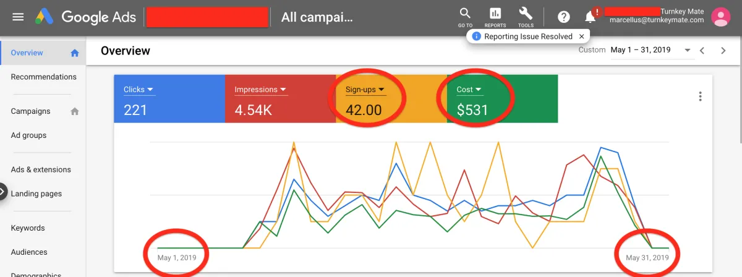
Task: Open Audiences in sidebar
Action: (x=29, y=252)
